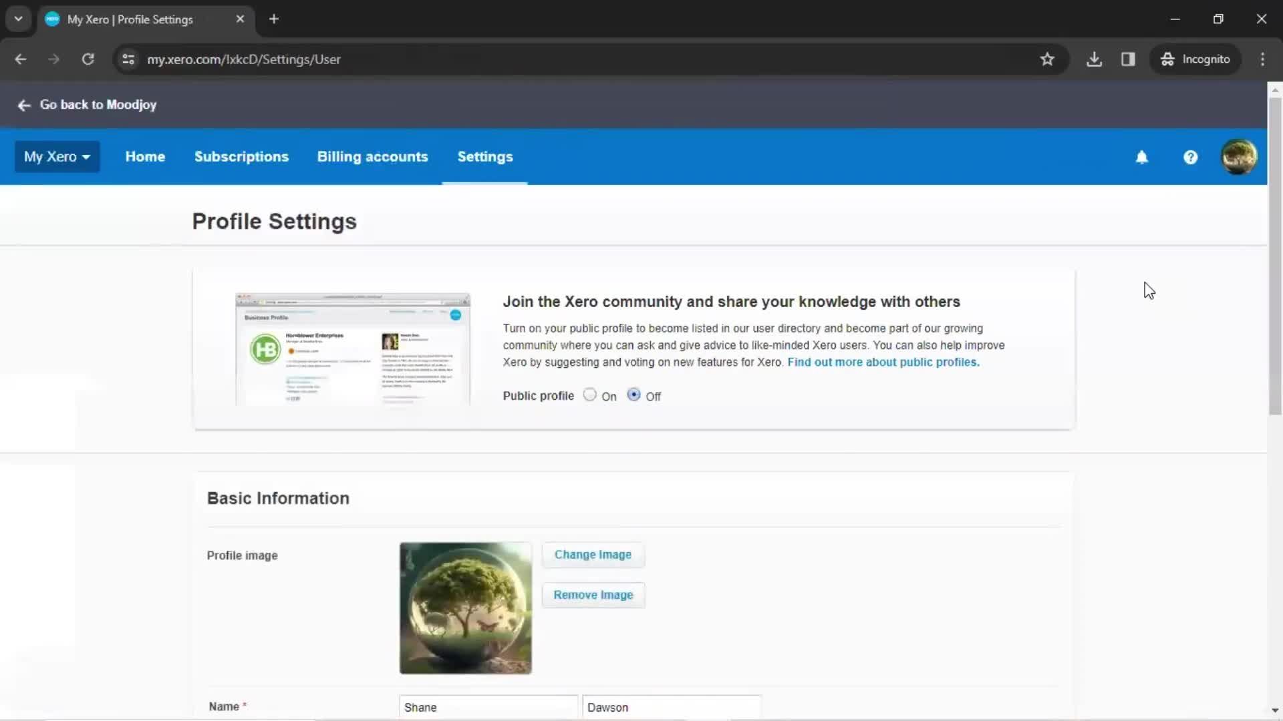Screen dimensions: 1283x721
Task: Click the back arrow beside Go back to Moodjoy
Action: click(24, 105)
